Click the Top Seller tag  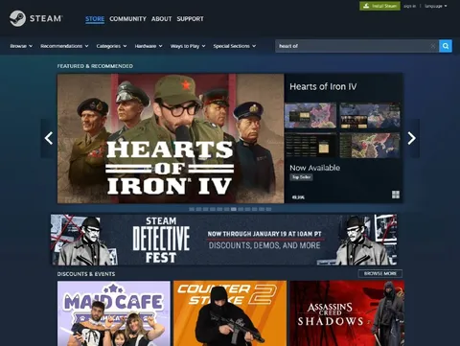[301, 177]
